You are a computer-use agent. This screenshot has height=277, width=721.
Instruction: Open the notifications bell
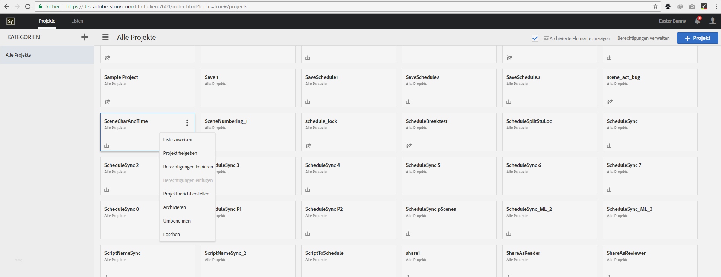click(x=697, y=21)
